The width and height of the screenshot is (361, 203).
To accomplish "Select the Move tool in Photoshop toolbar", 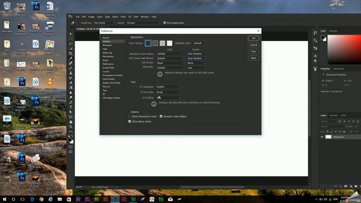I will pos(71,34).
